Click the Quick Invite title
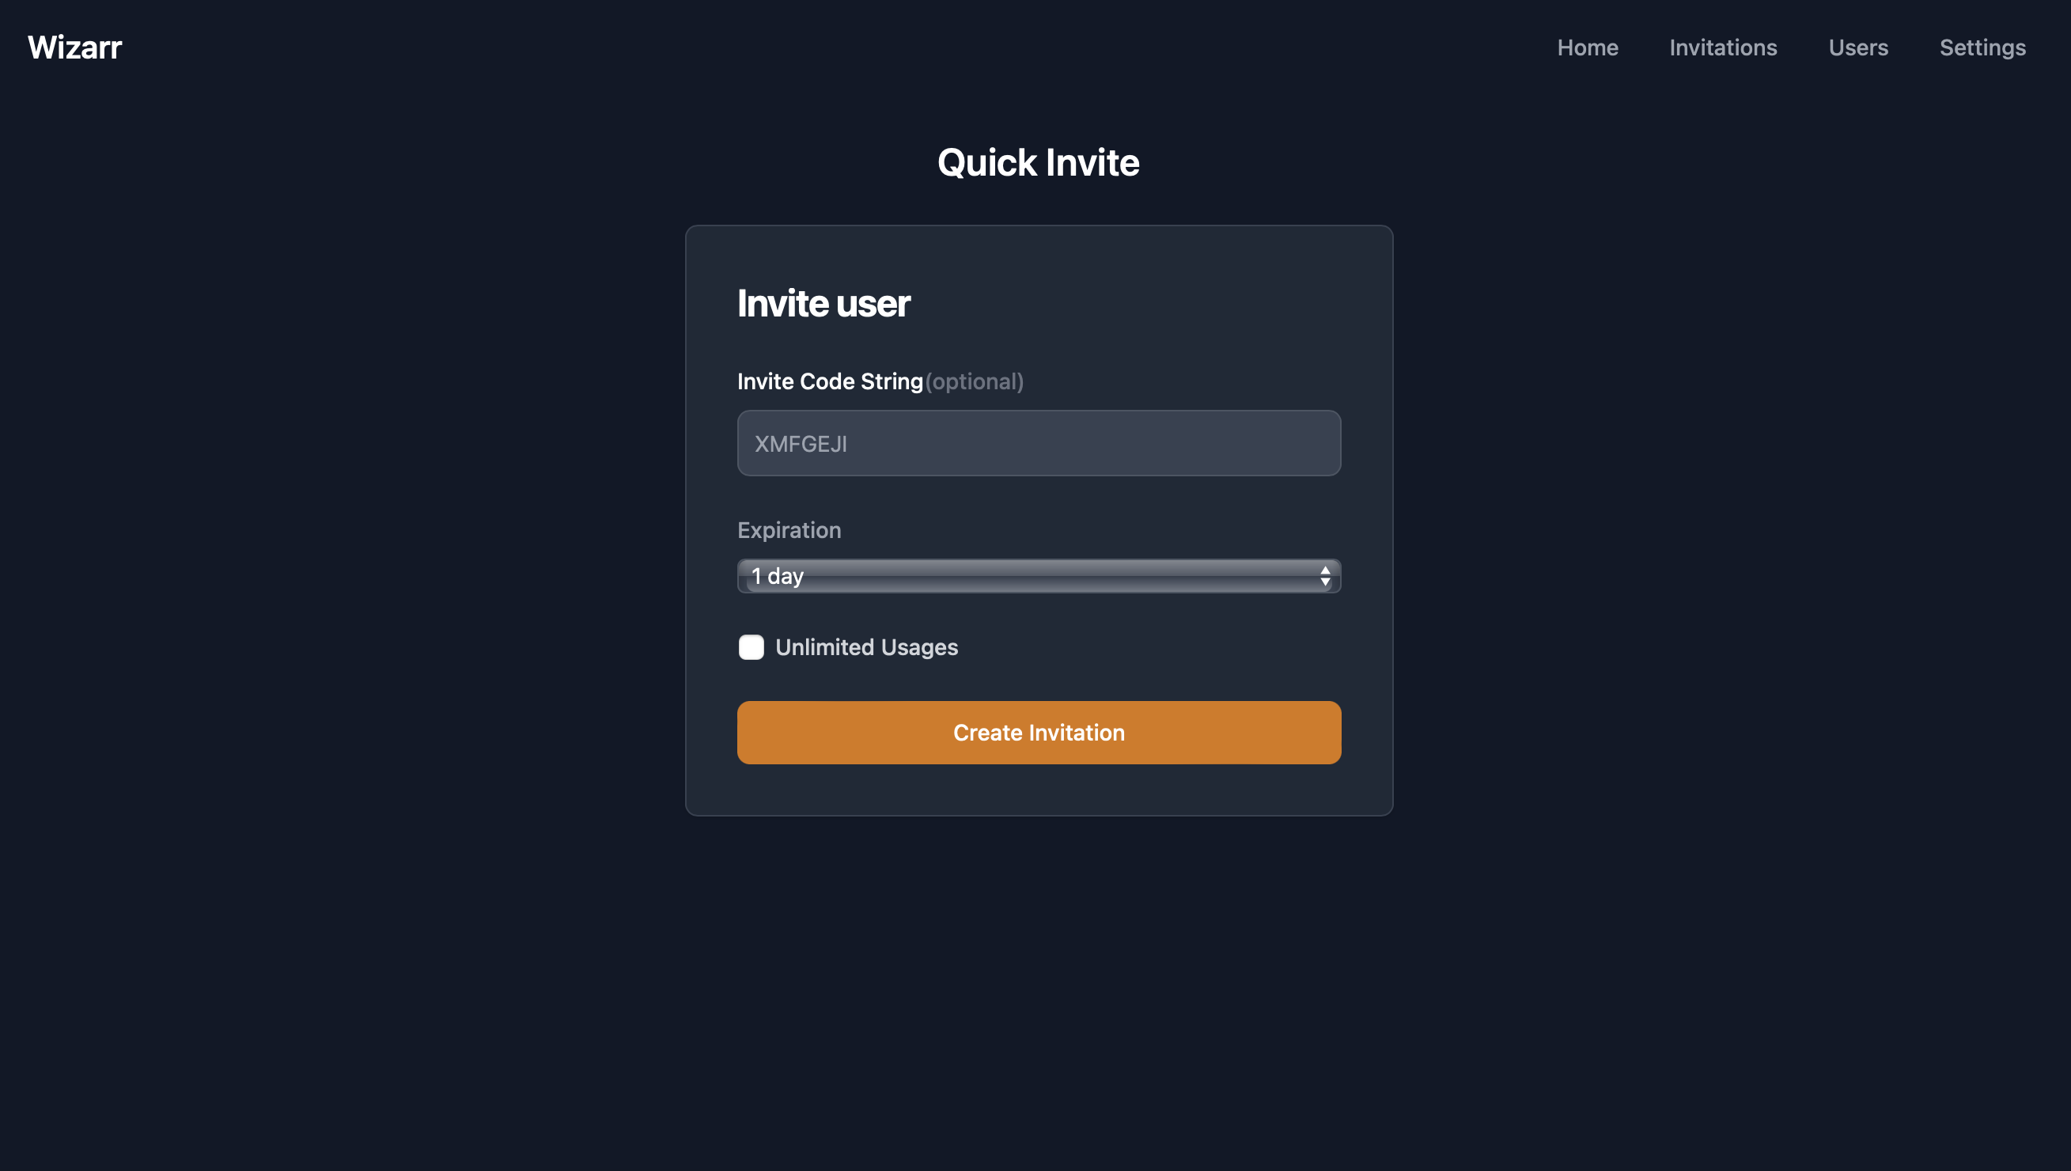This screenshot has height=1171, width=2071. [x=1038, y=161]
